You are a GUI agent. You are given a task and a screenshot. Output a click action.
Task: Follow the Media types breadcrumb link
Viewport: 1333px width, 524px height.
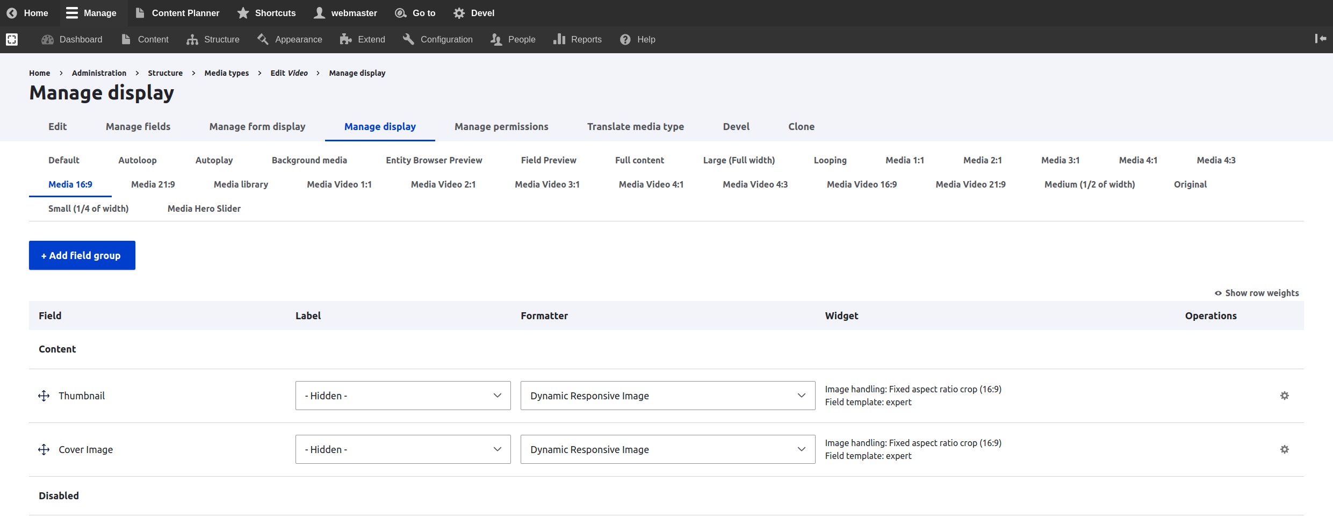pyautogui.click(x=226, y=73)
